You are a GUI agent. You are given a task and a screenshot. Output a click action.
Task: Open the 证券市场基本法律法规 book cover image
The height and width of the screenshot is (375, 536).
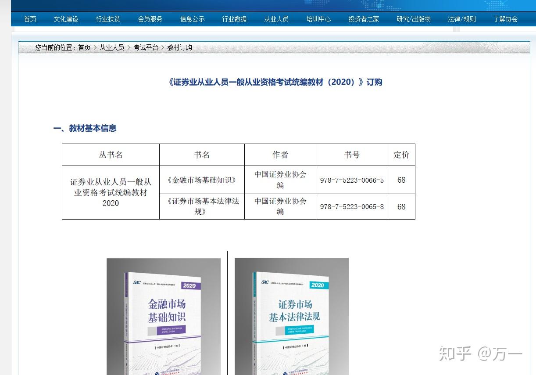coord(292,317)
